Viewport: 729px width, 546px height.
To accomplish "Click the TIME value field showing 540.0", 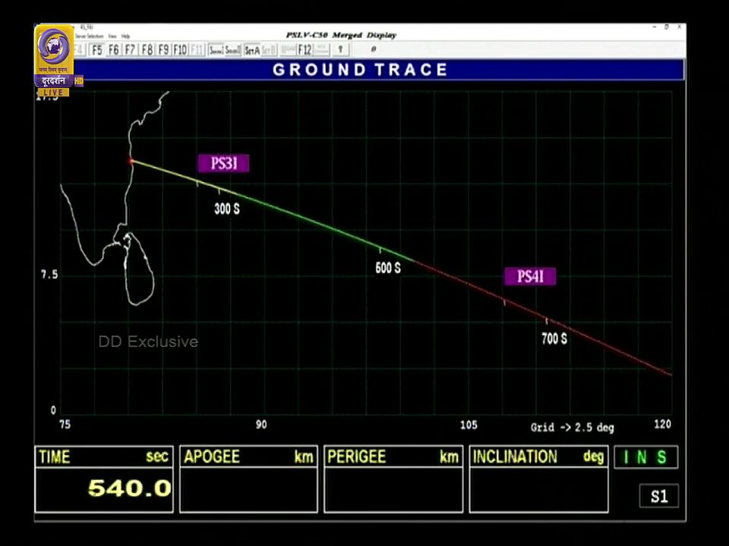I will pyautogui.click(x=104, y=489).
